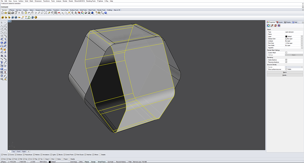
Task: Click the Display Color By Layer swatch
Action: point(286,39)
